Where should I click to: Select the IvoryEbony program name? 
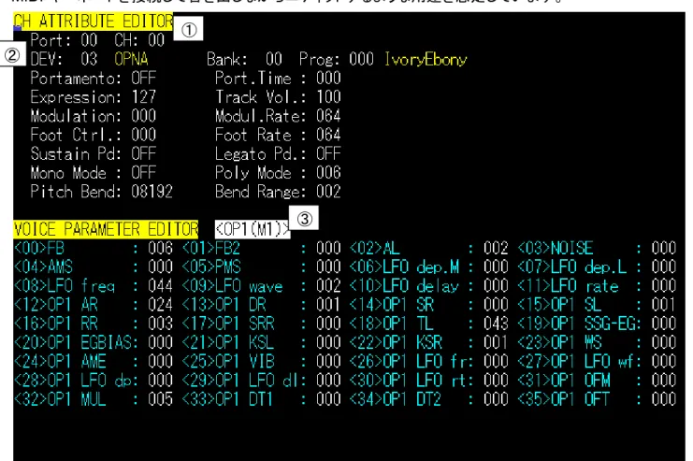click(x=426, y=59)
